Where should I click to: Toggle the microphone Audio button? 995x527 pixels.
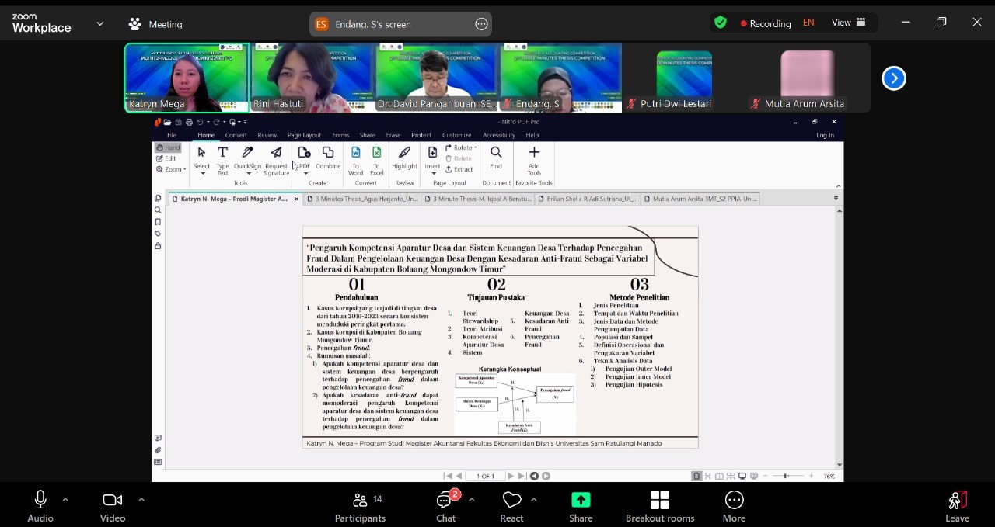(40, 501)
